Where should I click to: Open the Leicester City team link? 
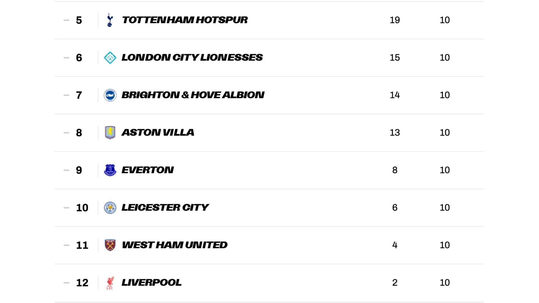[165, 208]
